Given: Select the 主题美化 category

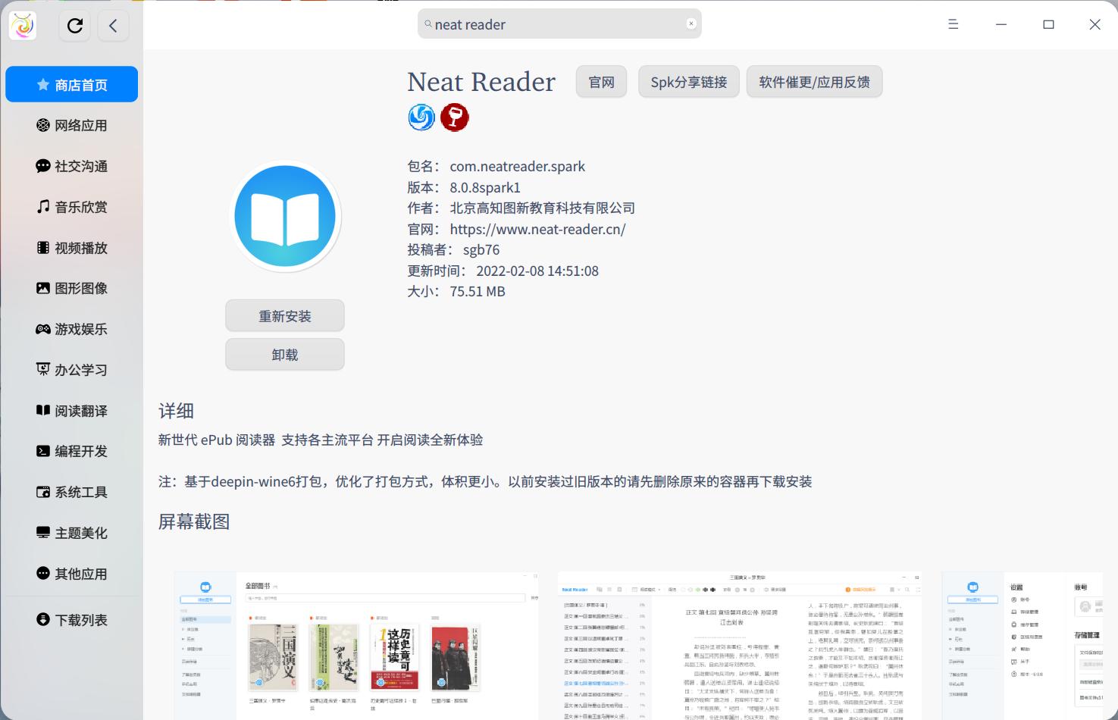Looking at the screenshot, I should pos(71,533).
